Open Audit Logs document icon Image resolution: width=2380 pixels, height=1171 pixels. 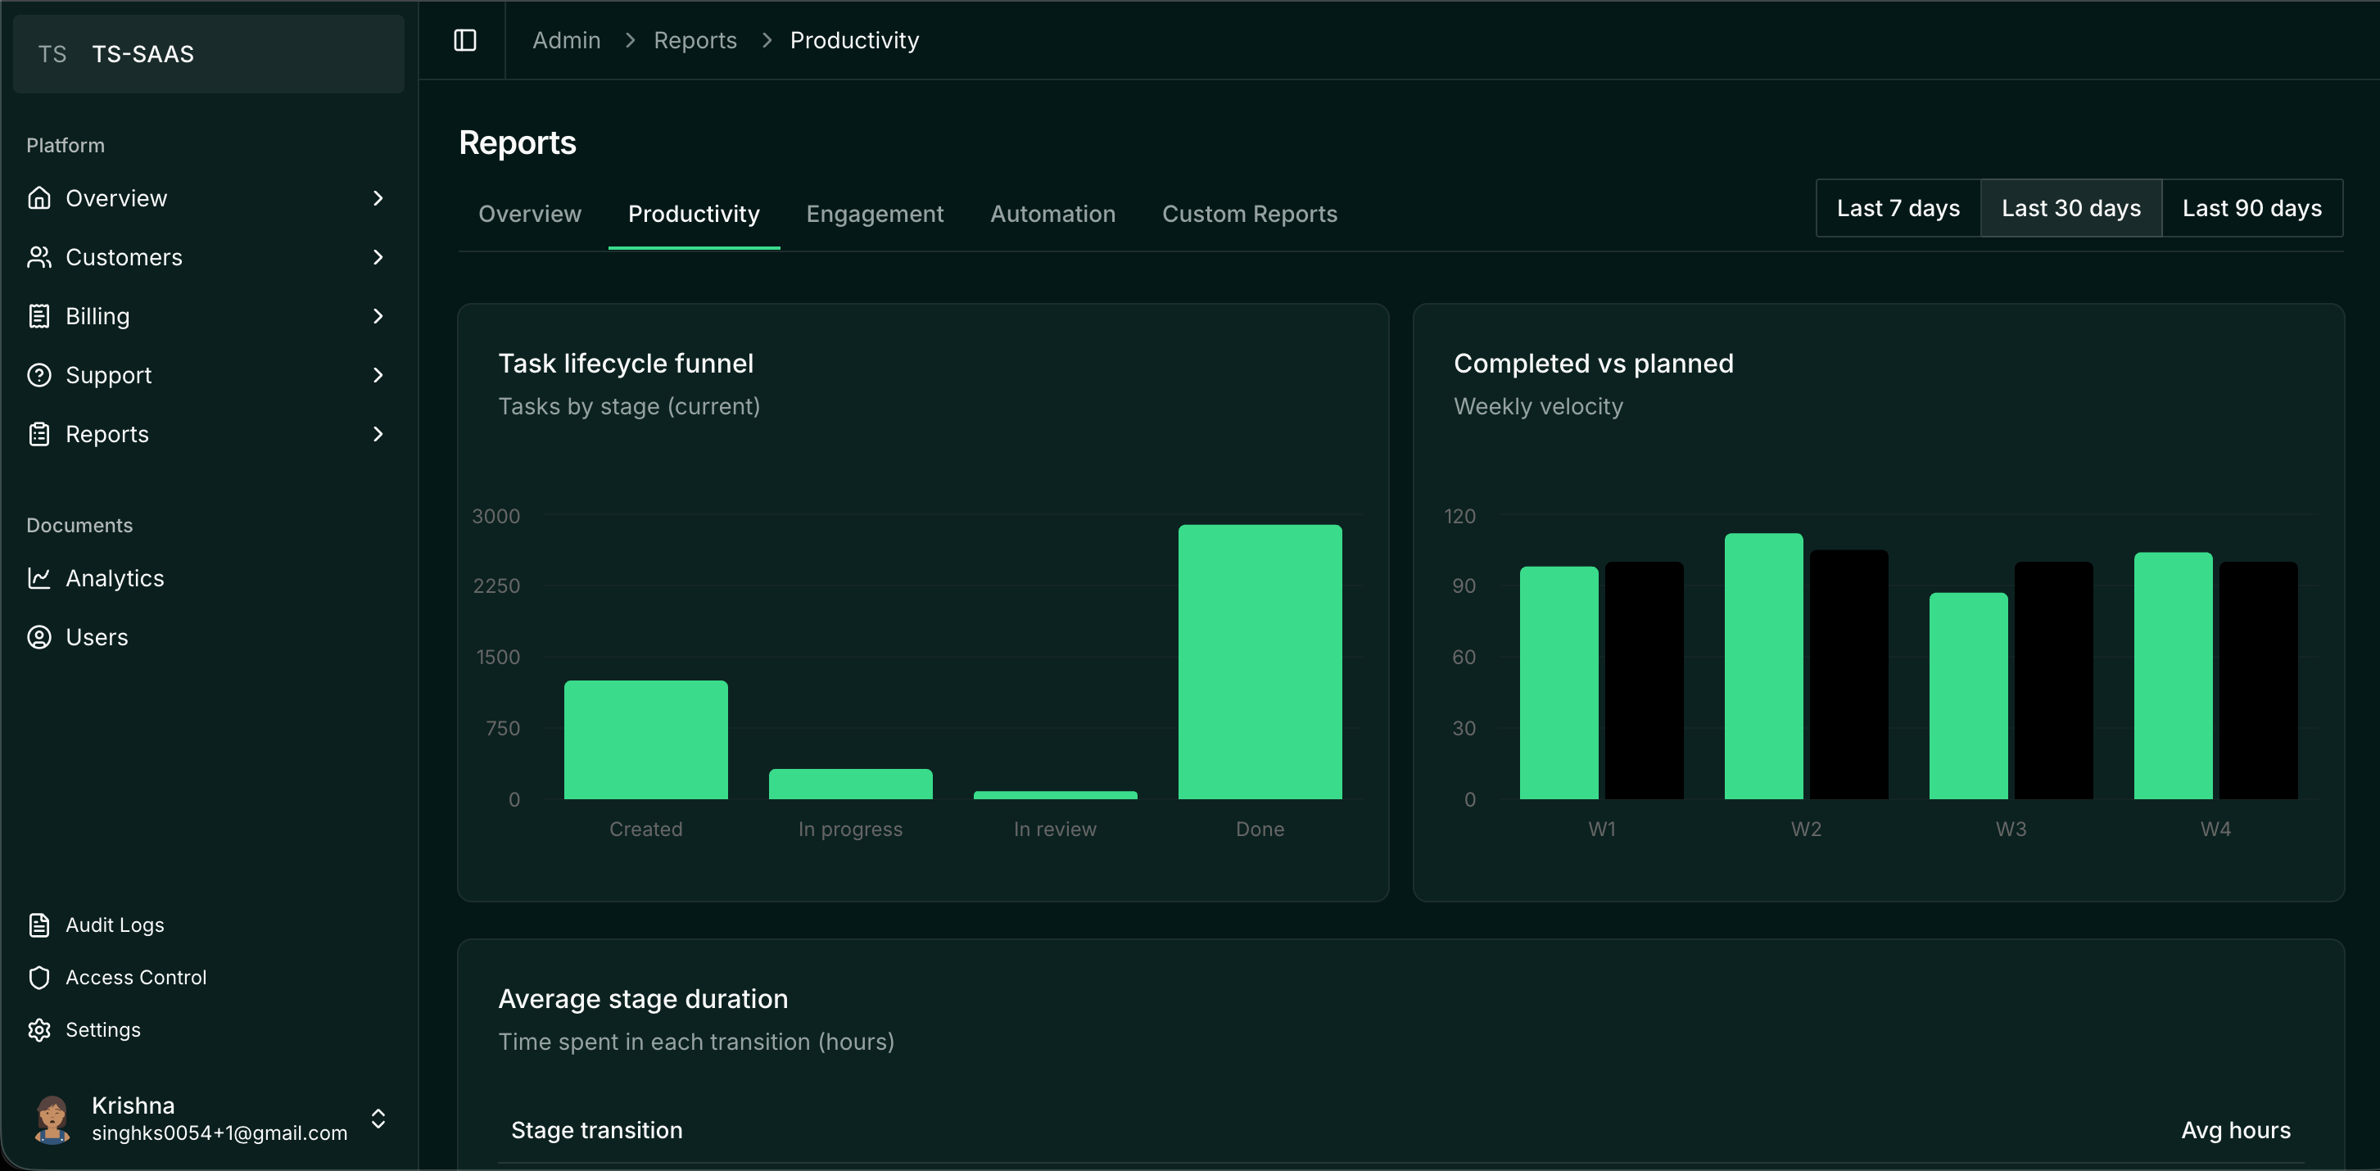[38, 925]
